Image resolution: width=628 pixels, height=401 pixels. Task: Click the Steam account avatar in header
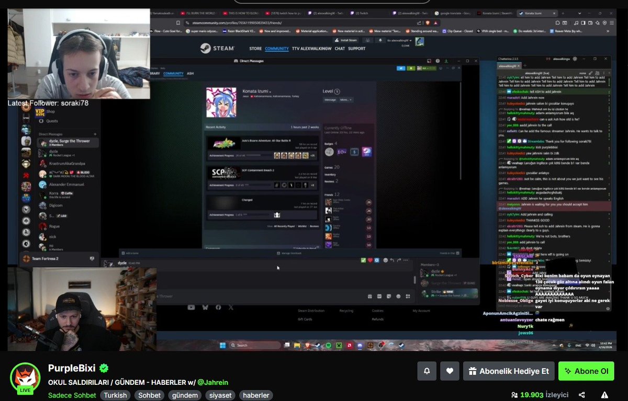pyautogui.click(x=420, y=41)
